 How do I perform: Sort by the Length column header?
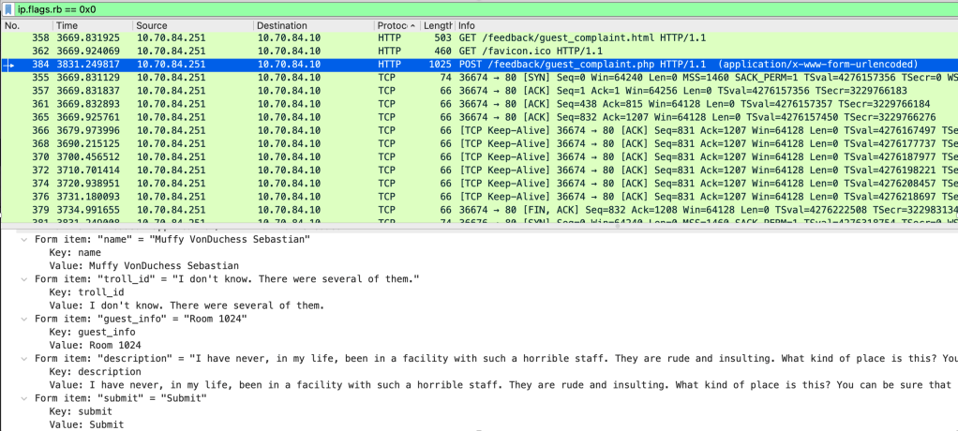(436, 25)
